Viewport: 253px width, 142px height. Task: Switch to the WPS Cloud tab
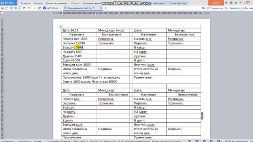point(51,8)
